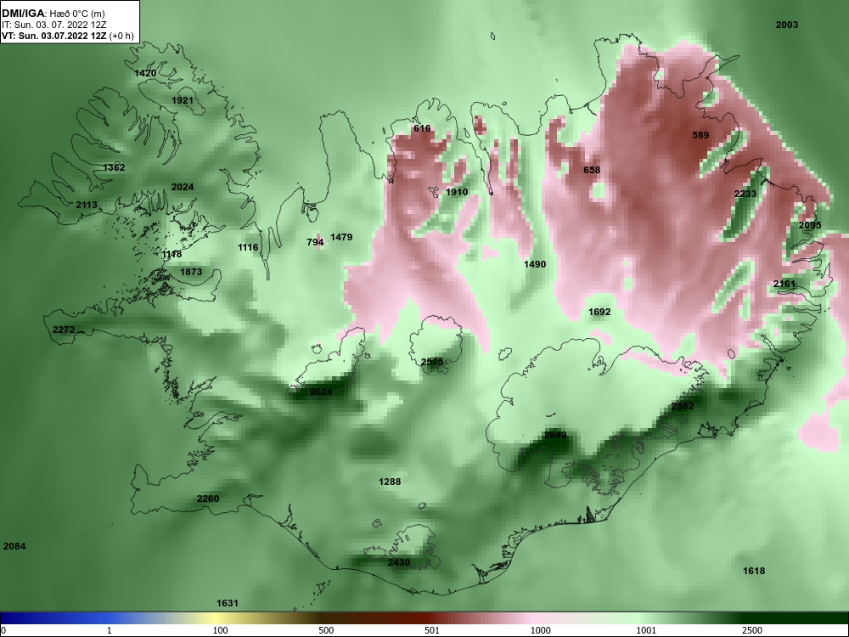Click the yellow band of the color scale
The height and width of the screenshot is (637, 849).
pyautogui.click(x=214, y=618)
